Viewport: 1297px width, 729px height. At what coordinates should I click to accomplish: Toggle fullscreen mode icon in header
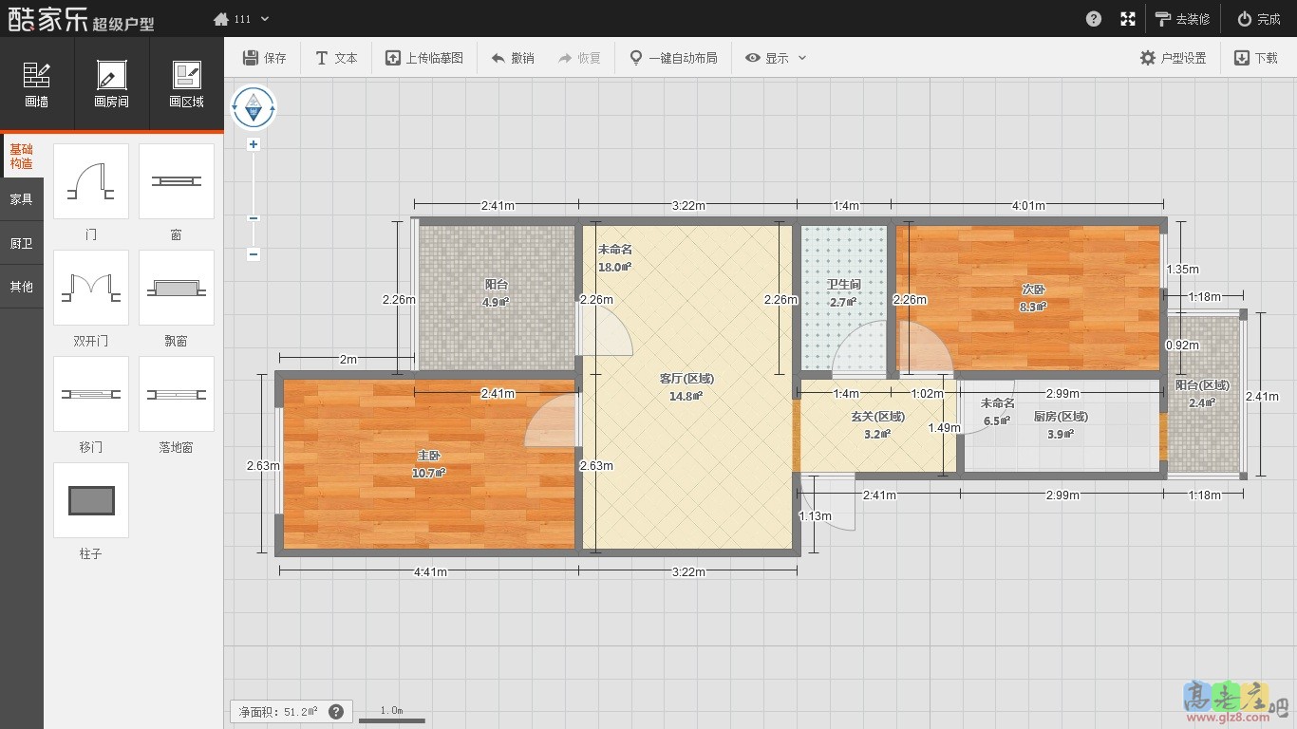(x=1128, y=19)
